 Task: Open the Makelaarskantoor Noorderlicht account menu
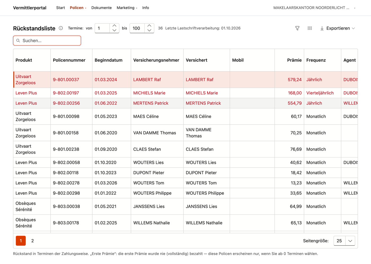314,8
